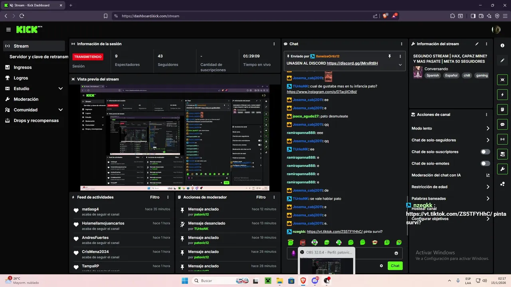This screenshot has height=287, width=511.
Task: Open Windows Start menu
Action: point(185,281)
